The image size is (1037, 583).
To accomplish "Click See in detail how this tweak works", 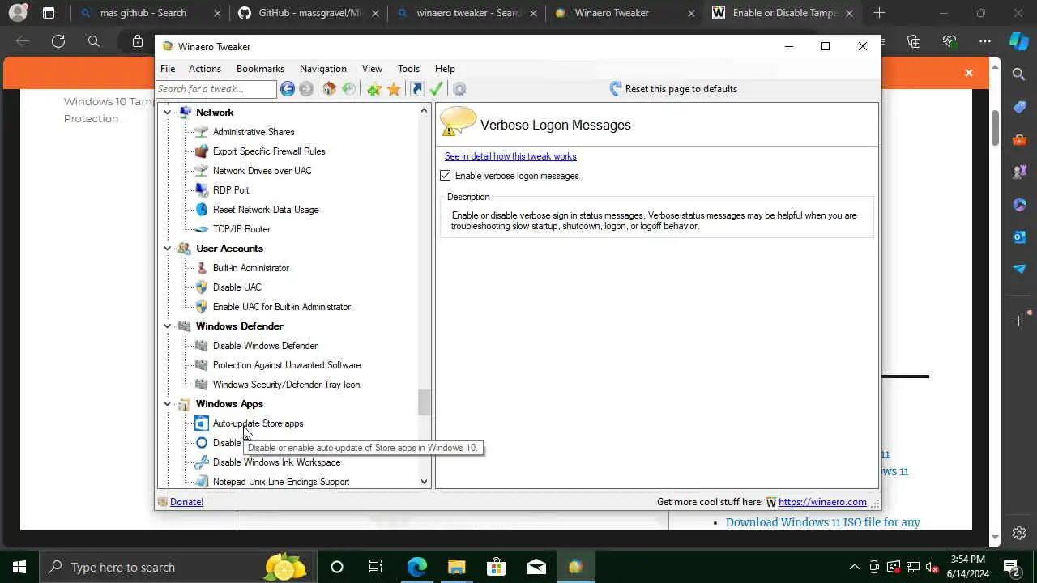I will (x=510, y=156).
